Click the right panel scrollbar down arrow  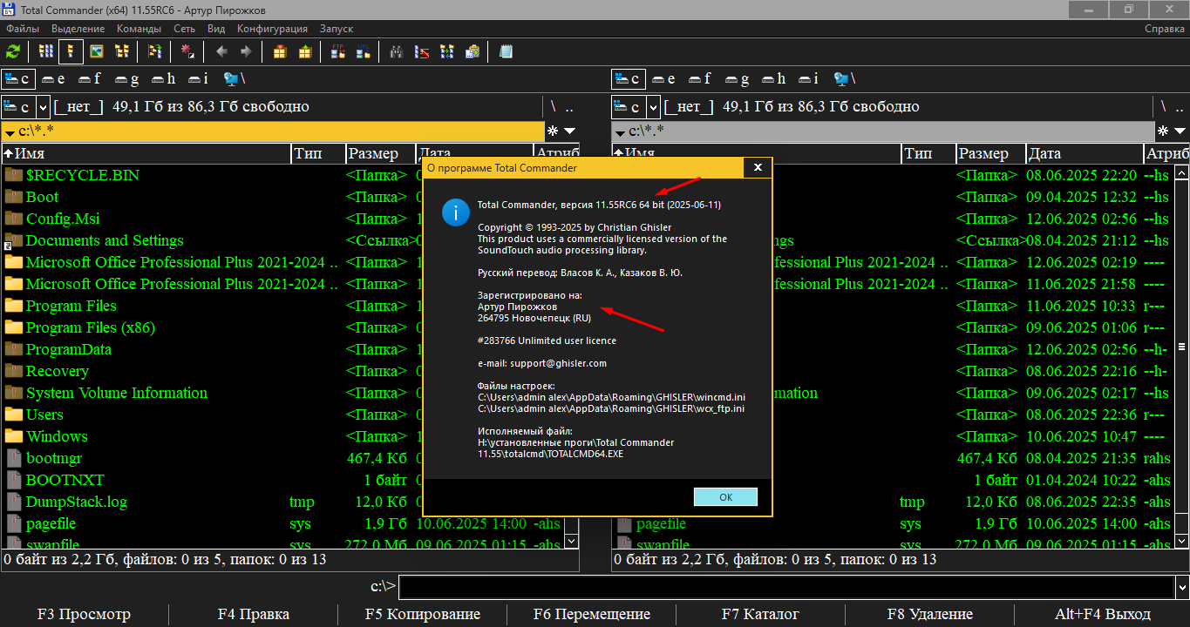1181,541
